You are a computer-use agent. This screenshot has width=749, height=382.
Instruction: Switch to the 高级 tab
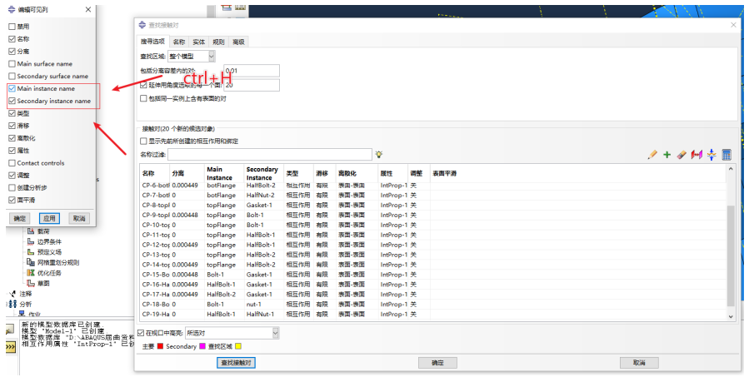pyautogui.click(x=238, y=42)
